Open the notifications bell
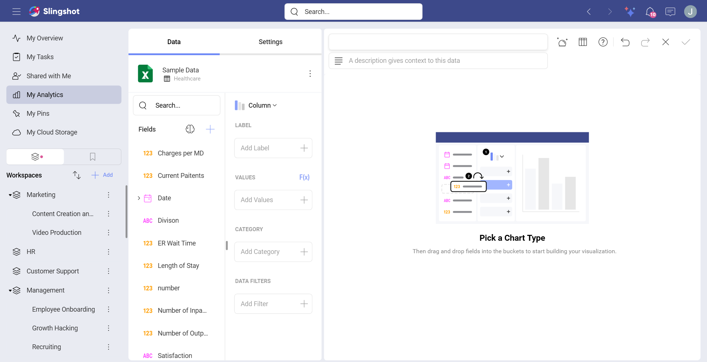The height and width of the screenshot is (362, 707). pyautogui.click(x=650, y=12)
